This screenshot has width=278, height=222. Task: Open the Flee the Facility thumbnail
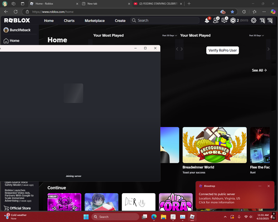click(260, 145)
